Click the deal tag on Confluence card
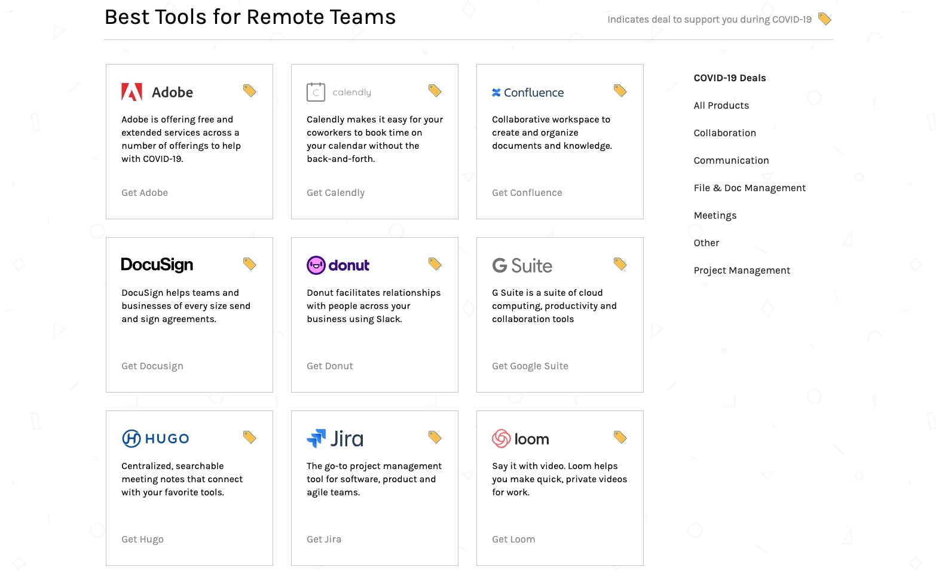This screenshot has height=576, width=936. coord(620,91)
